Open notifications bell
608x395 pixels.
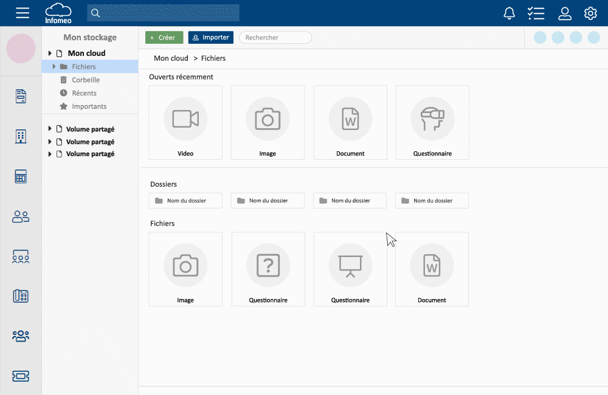tap(509, 13)
